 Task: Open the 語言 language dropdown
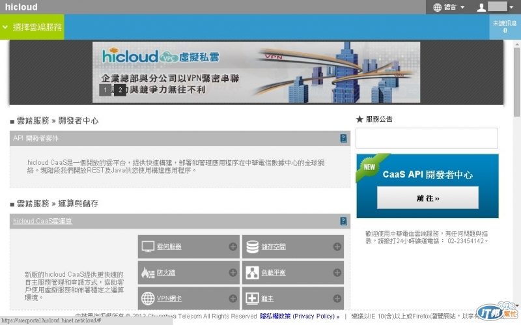449,7
